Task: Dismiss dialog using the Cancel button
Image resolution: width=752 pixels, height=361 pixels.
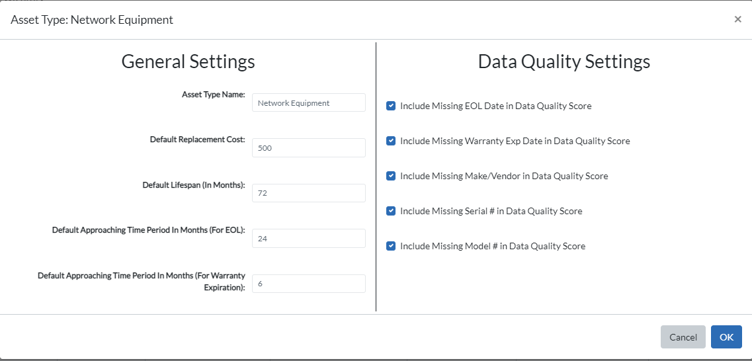Action: 683,337
